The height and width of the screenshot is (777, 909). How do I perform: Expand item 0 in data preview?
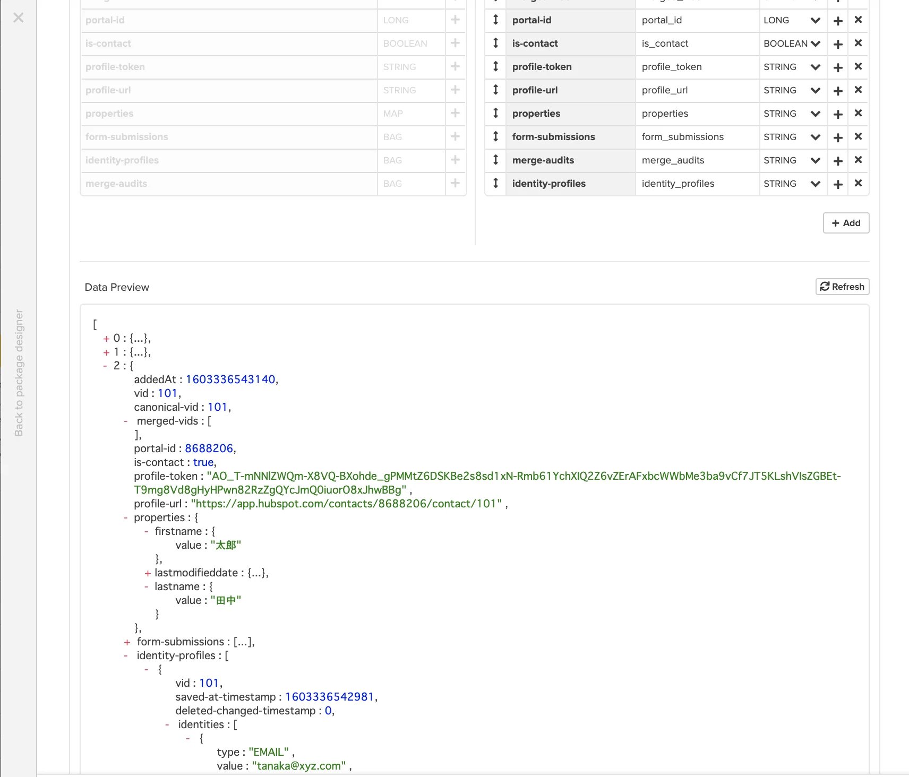[106, 339]
